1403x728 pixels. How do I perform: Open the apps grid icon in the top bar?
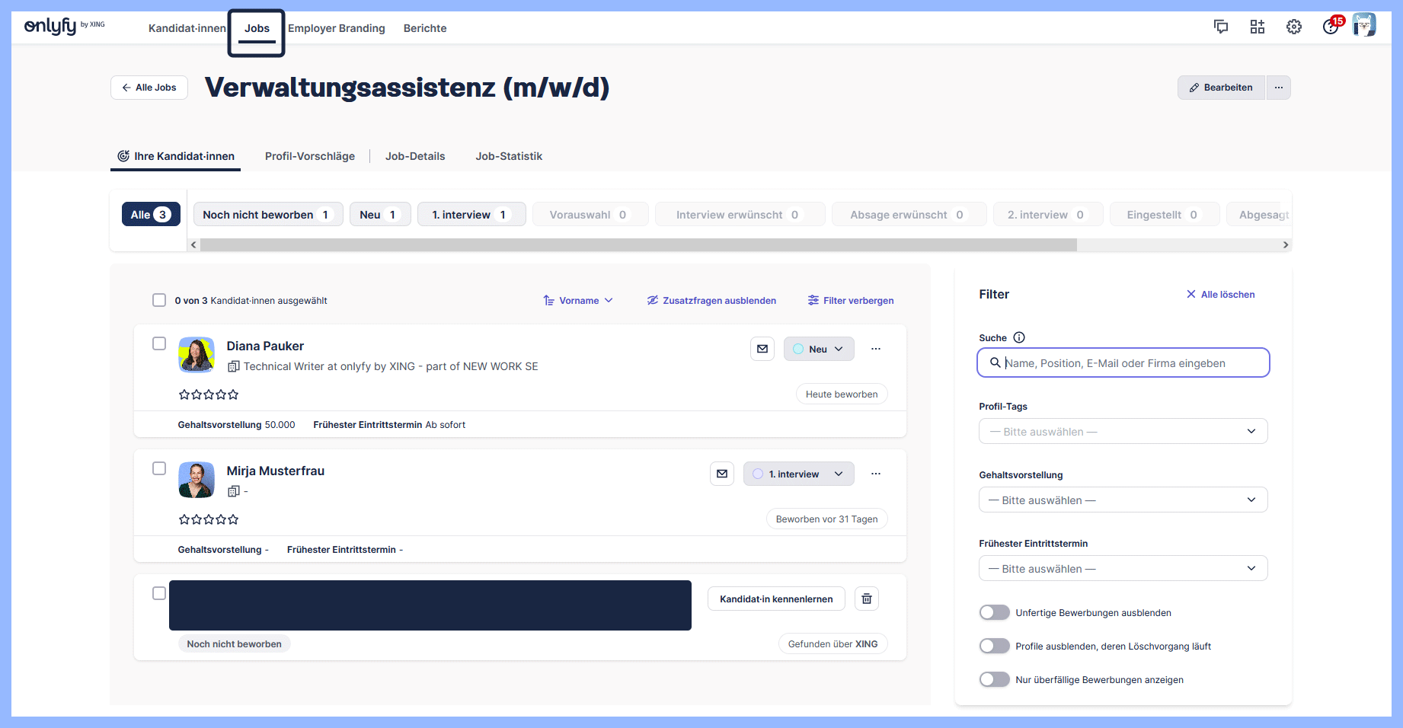pos(1258,26)
